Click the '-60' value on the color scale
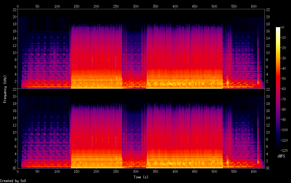This screenshot has height=183, width=291. (283, 89)
